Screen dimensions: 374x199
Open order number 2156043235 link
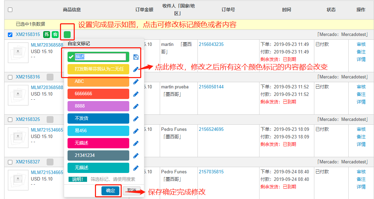point(211,44)
